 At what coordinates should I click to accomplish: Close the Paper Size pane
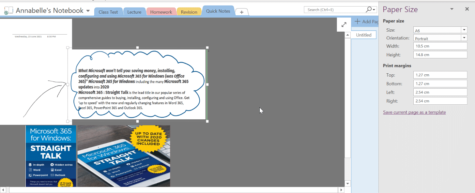coord(467,9)
